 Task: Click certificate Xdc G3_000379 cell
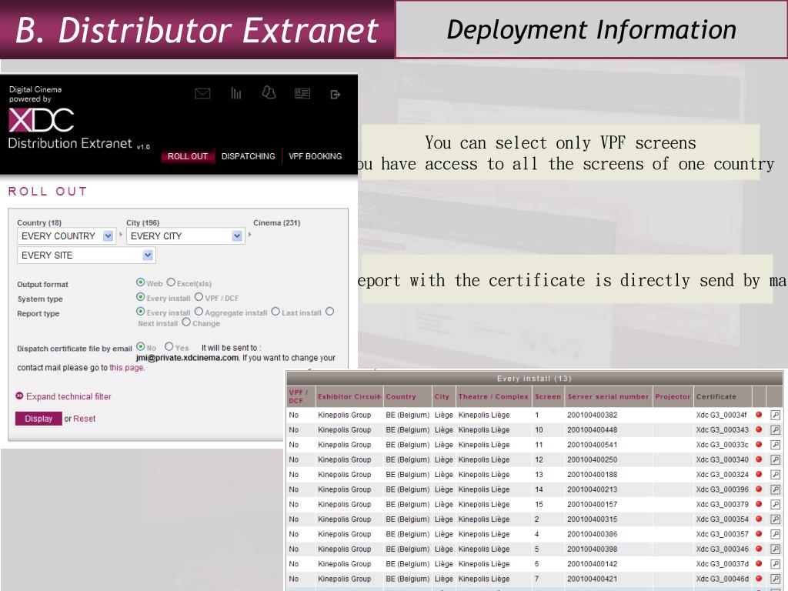[x=722, y=504]
